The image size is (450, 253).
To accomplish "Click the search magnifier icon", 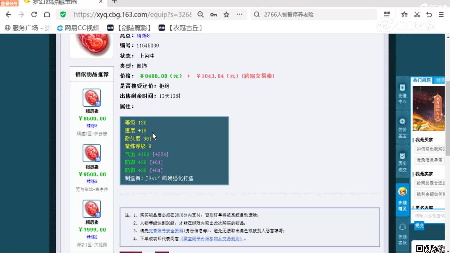I will click(x=257, y=14).
